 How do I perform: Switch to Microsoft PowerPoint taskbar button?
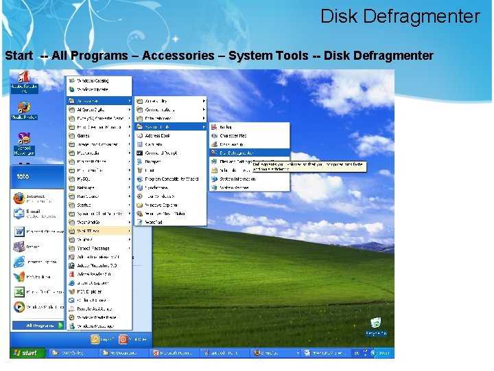(174, 353)
